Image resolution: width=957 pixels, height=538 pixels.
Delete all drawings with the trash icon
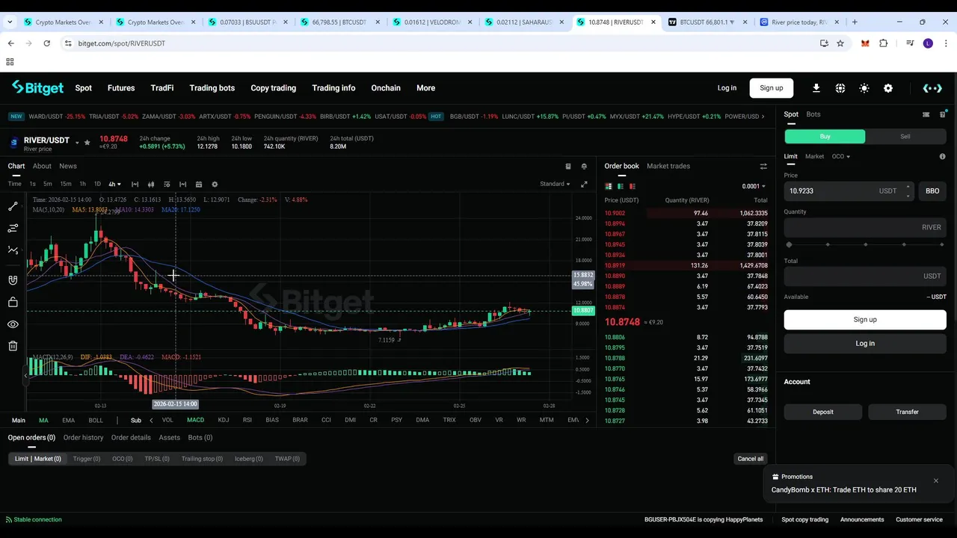(x=13, y=346)
